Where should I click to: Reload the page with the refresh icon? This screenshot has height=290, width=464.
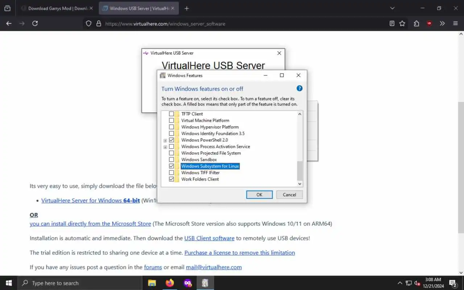click(x=35, y=24)
